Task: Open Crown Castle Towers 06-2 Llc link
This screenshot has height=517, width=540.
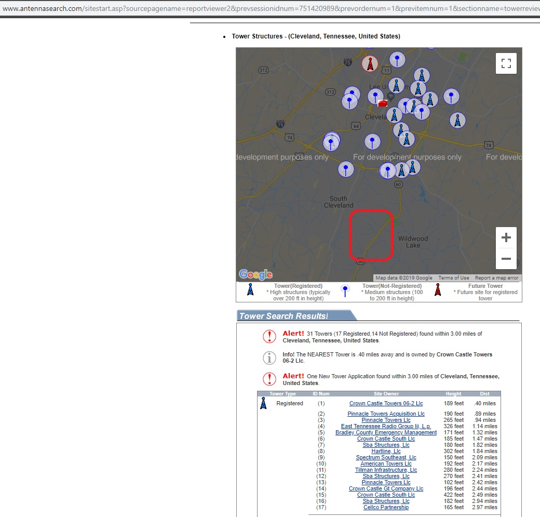Action: (386, 403)
